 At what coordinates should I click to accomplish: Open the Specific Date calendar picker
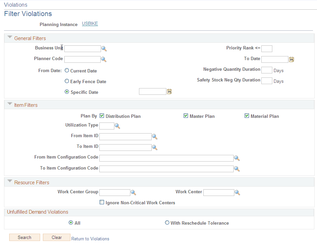(x=169, y=91)
